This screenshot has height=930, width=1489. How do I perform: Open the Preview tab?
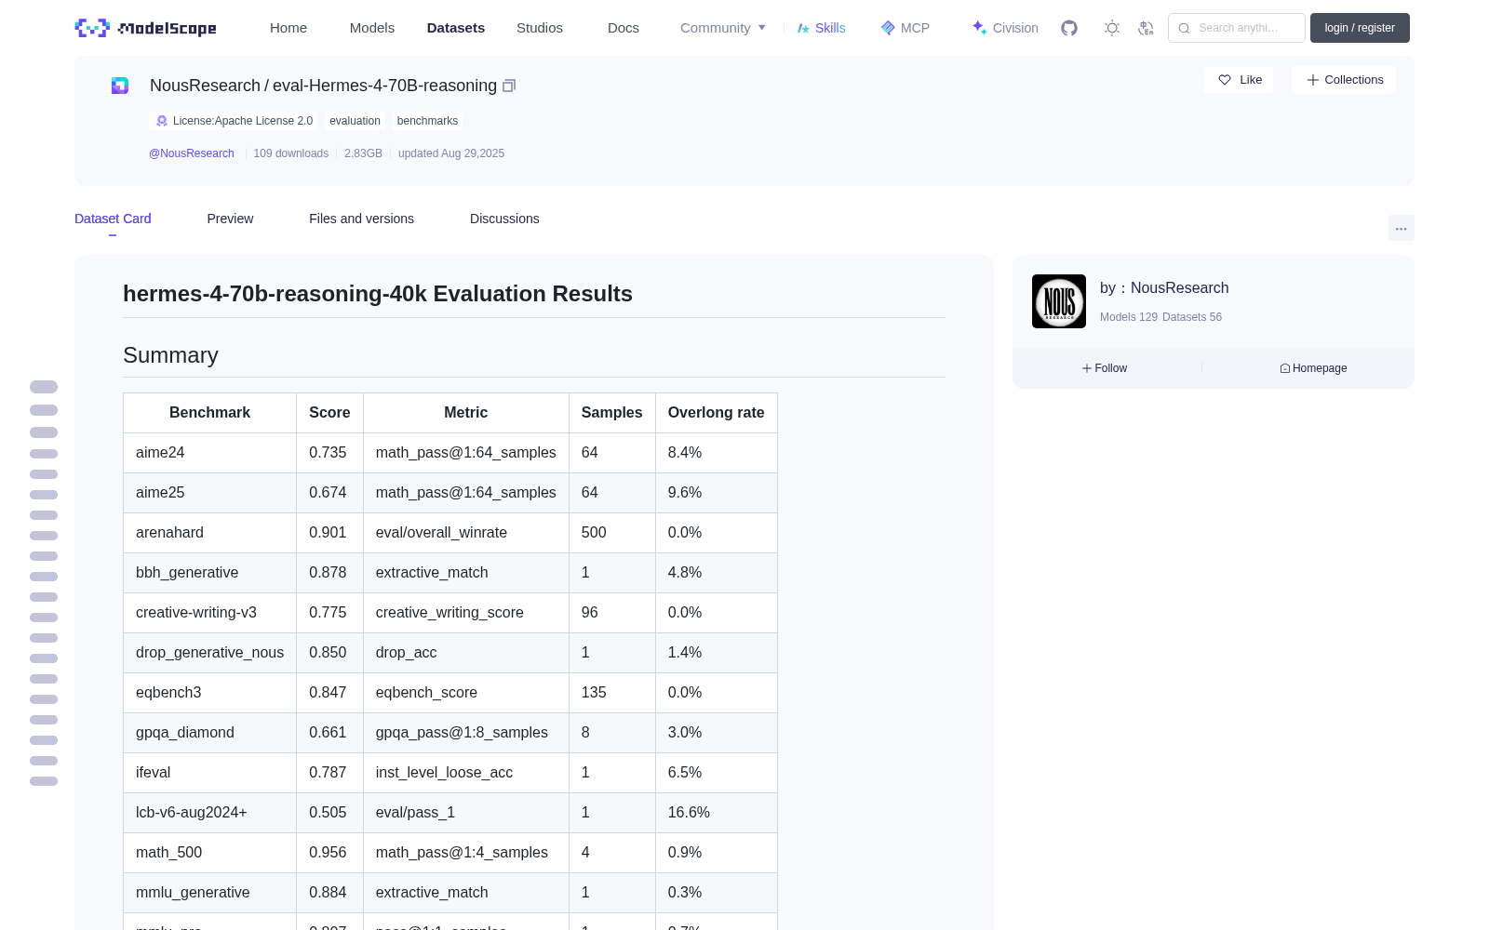[230, 219]
